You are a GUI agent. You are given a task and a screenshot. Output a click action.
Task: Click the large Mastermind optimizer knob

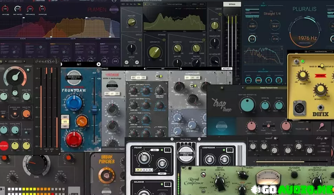coord(154,52)
